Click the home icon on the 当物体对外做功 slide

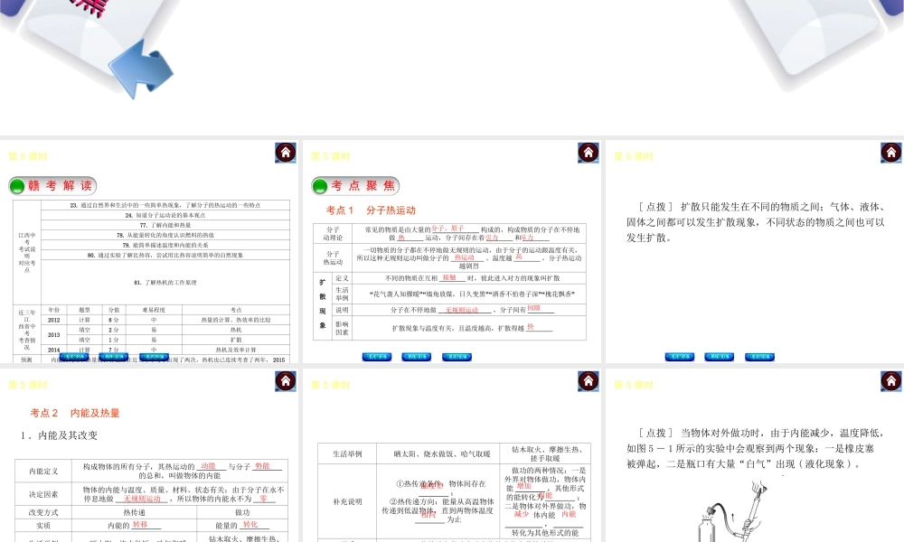[x=890, y=381]
